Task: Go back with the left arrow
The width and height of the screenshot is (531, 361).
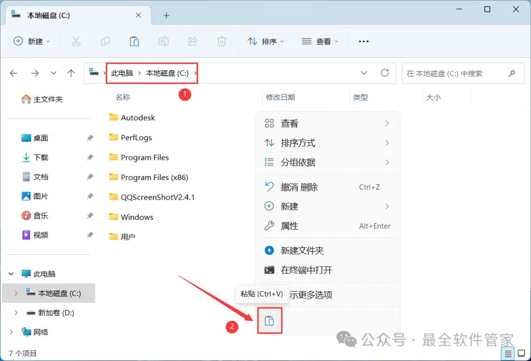Action: click(x=14, y=73)
